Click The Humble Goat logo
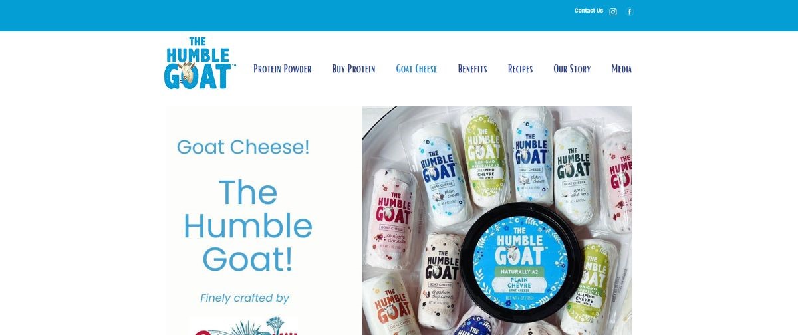The height and width of the screenshot is (335, 798). pyautogui.click(x=199, y=63)
